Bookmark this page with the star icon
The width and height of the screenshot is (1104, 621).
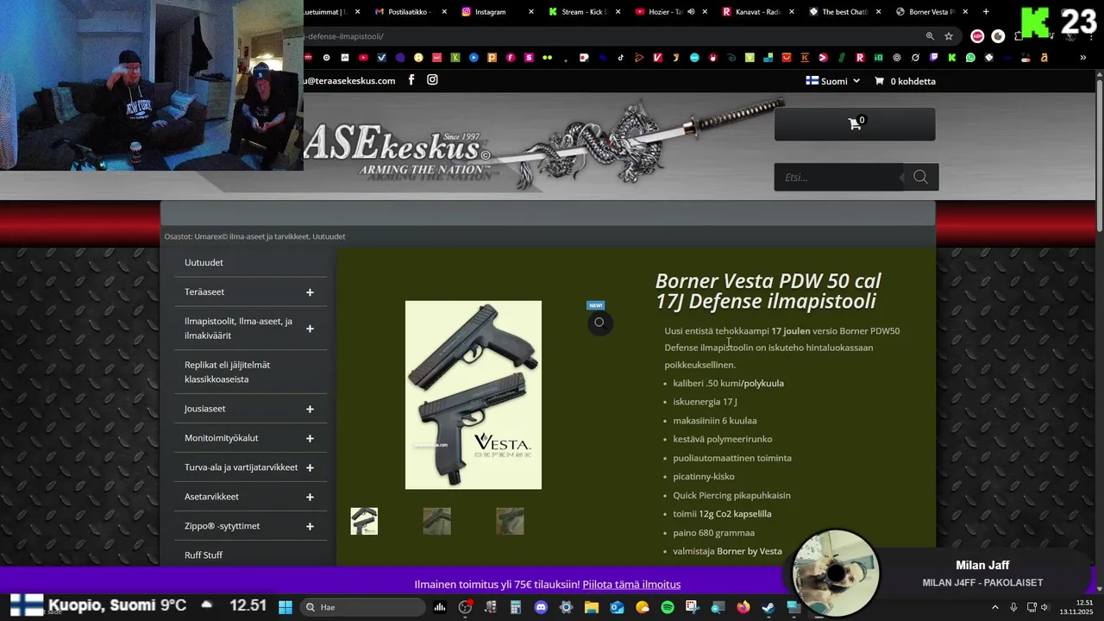[949, 36]
